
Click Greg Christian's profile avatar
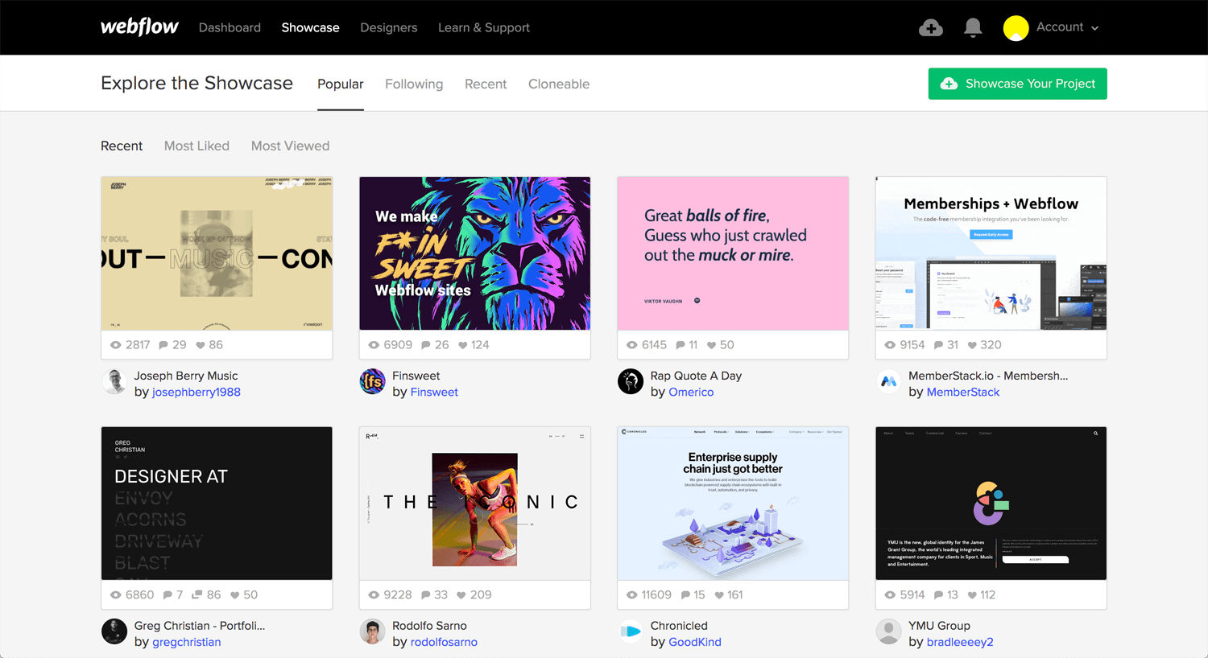coord(114,631)
